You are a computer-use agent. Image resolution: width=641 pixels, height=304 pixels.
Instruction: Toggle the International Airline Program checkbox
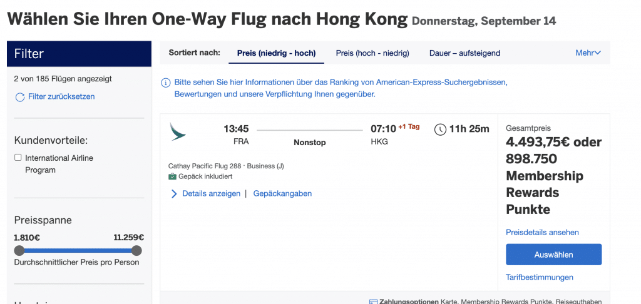click(18, 158)
